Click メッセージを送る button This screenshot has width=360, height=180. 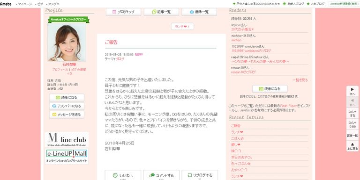(67, 115)
